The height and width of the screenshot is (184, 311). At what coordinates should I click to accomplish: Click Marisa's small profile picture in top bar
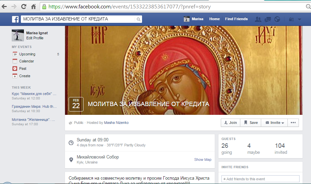pyautogui.click(x=186, y=19)
